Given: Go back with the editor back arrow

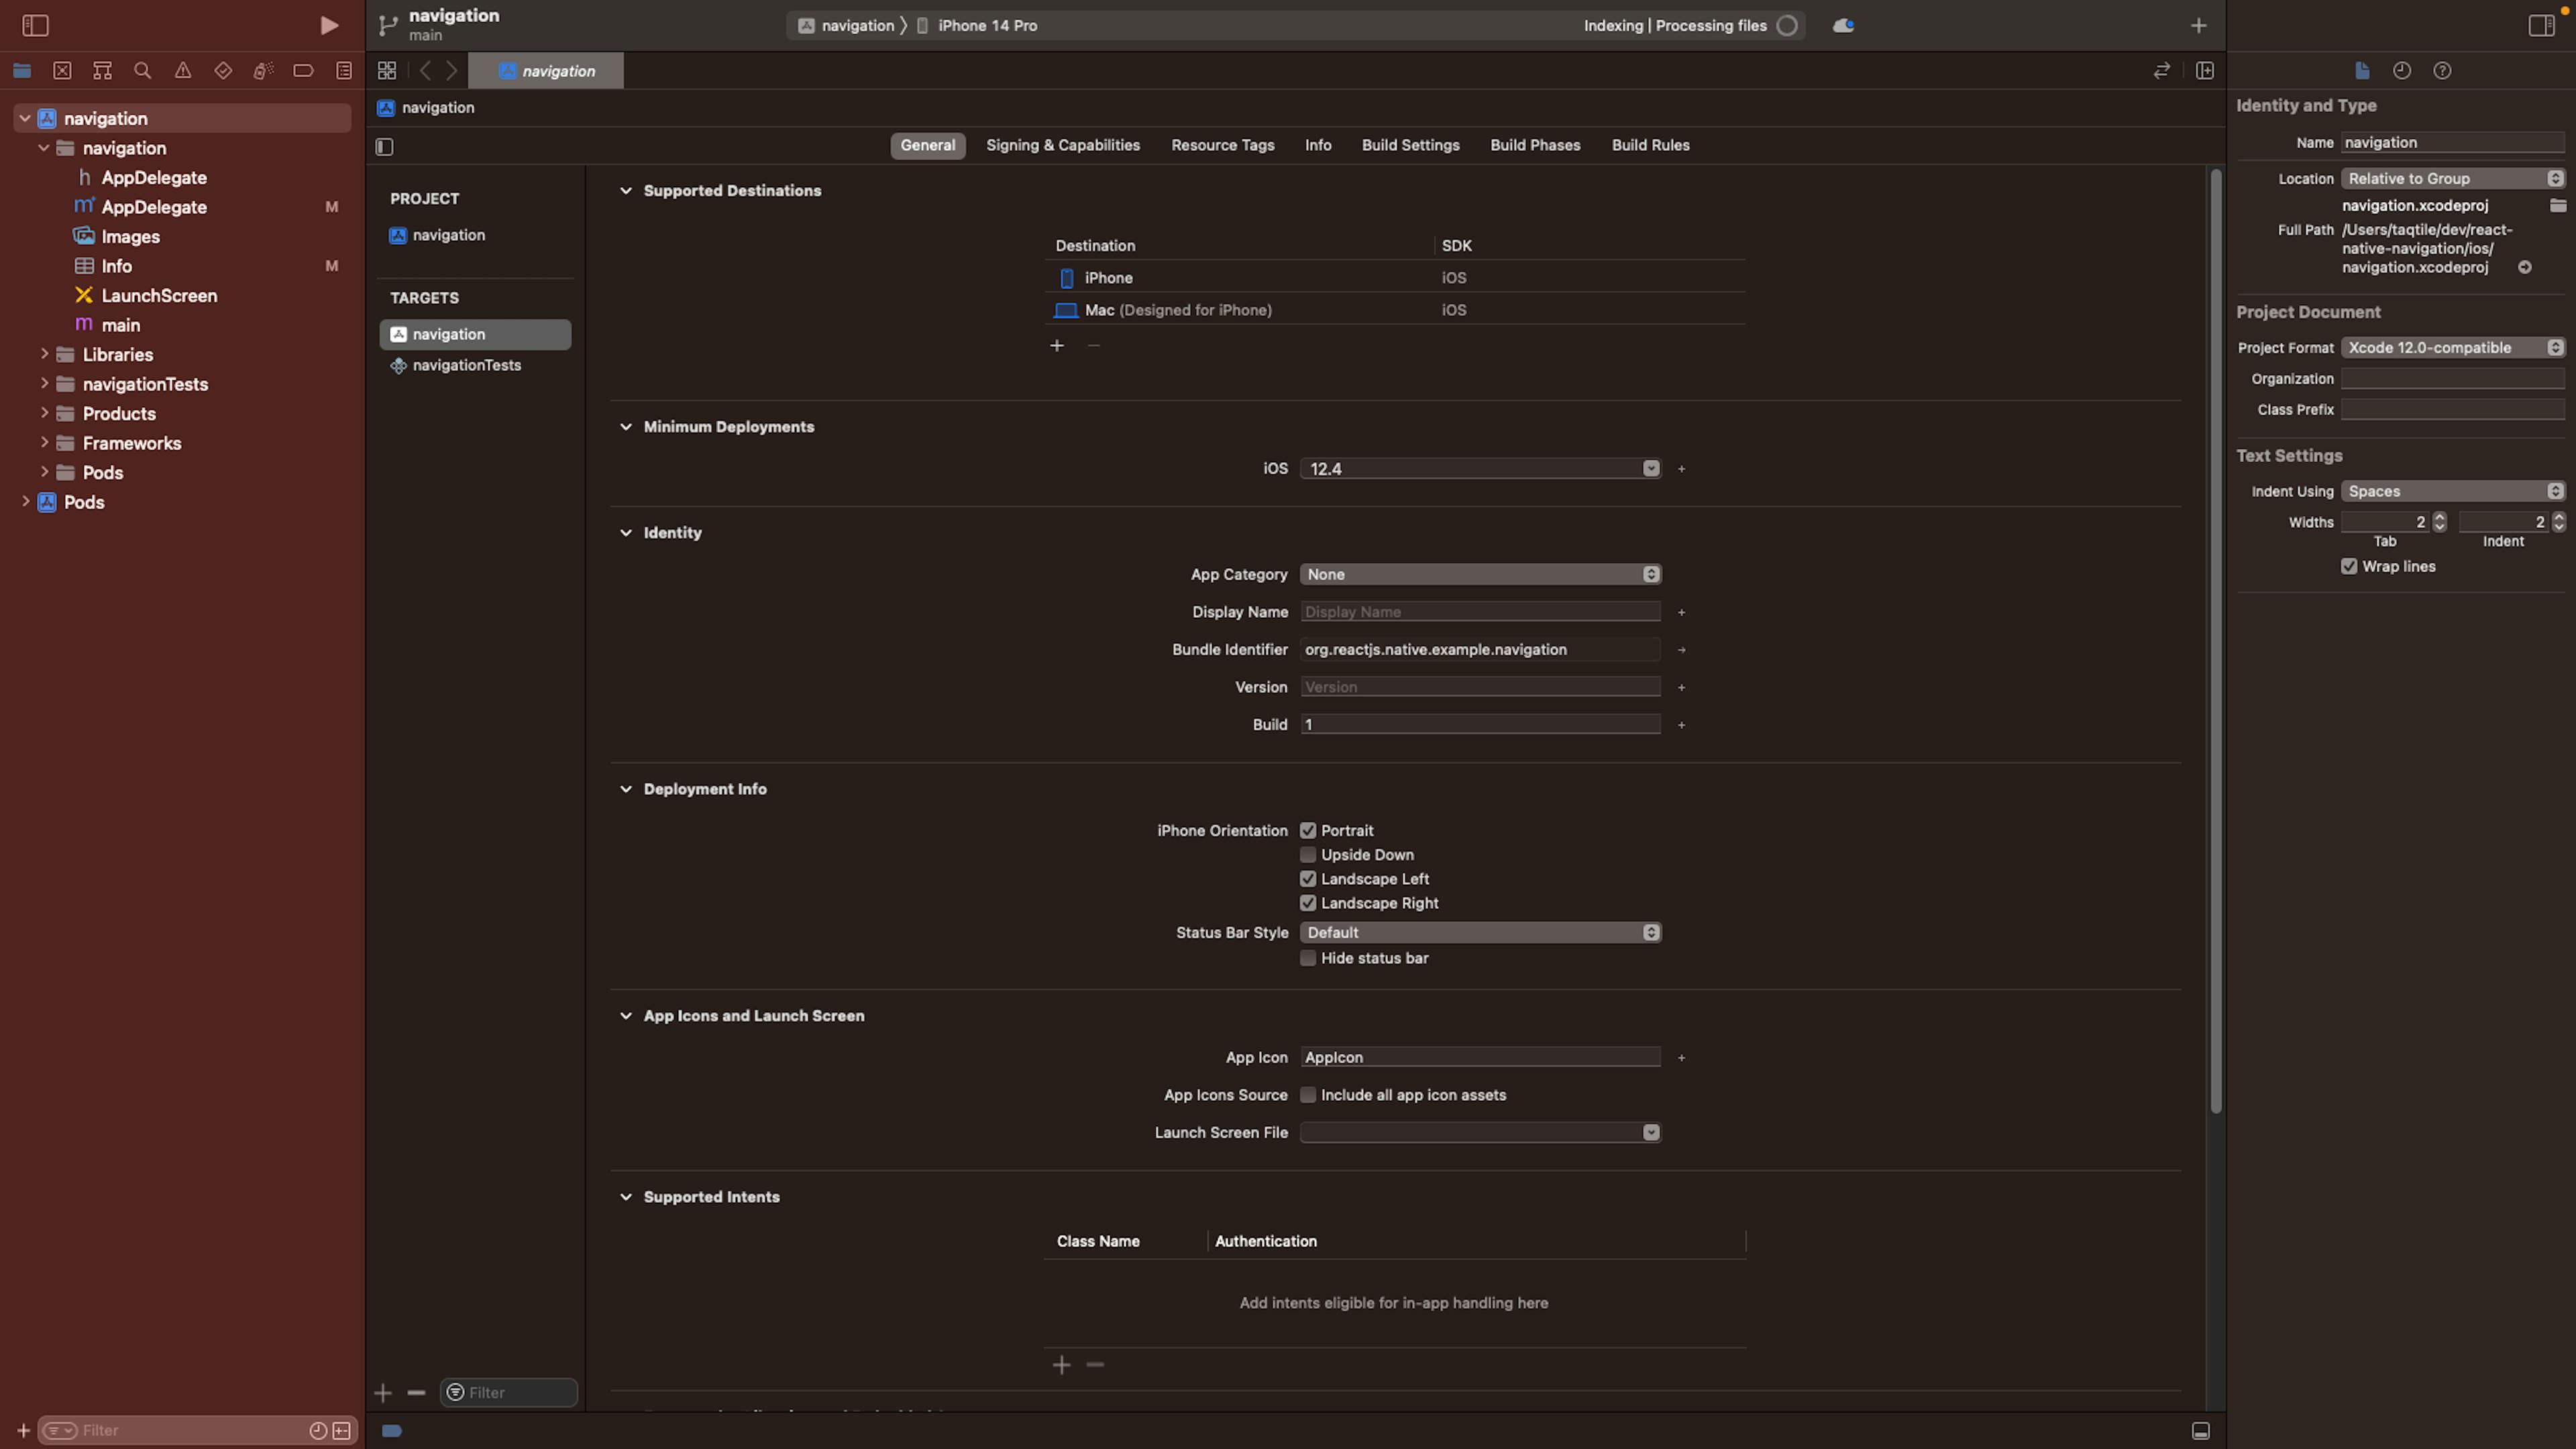Looking at the screenshot, I should [x=425, y=70].
